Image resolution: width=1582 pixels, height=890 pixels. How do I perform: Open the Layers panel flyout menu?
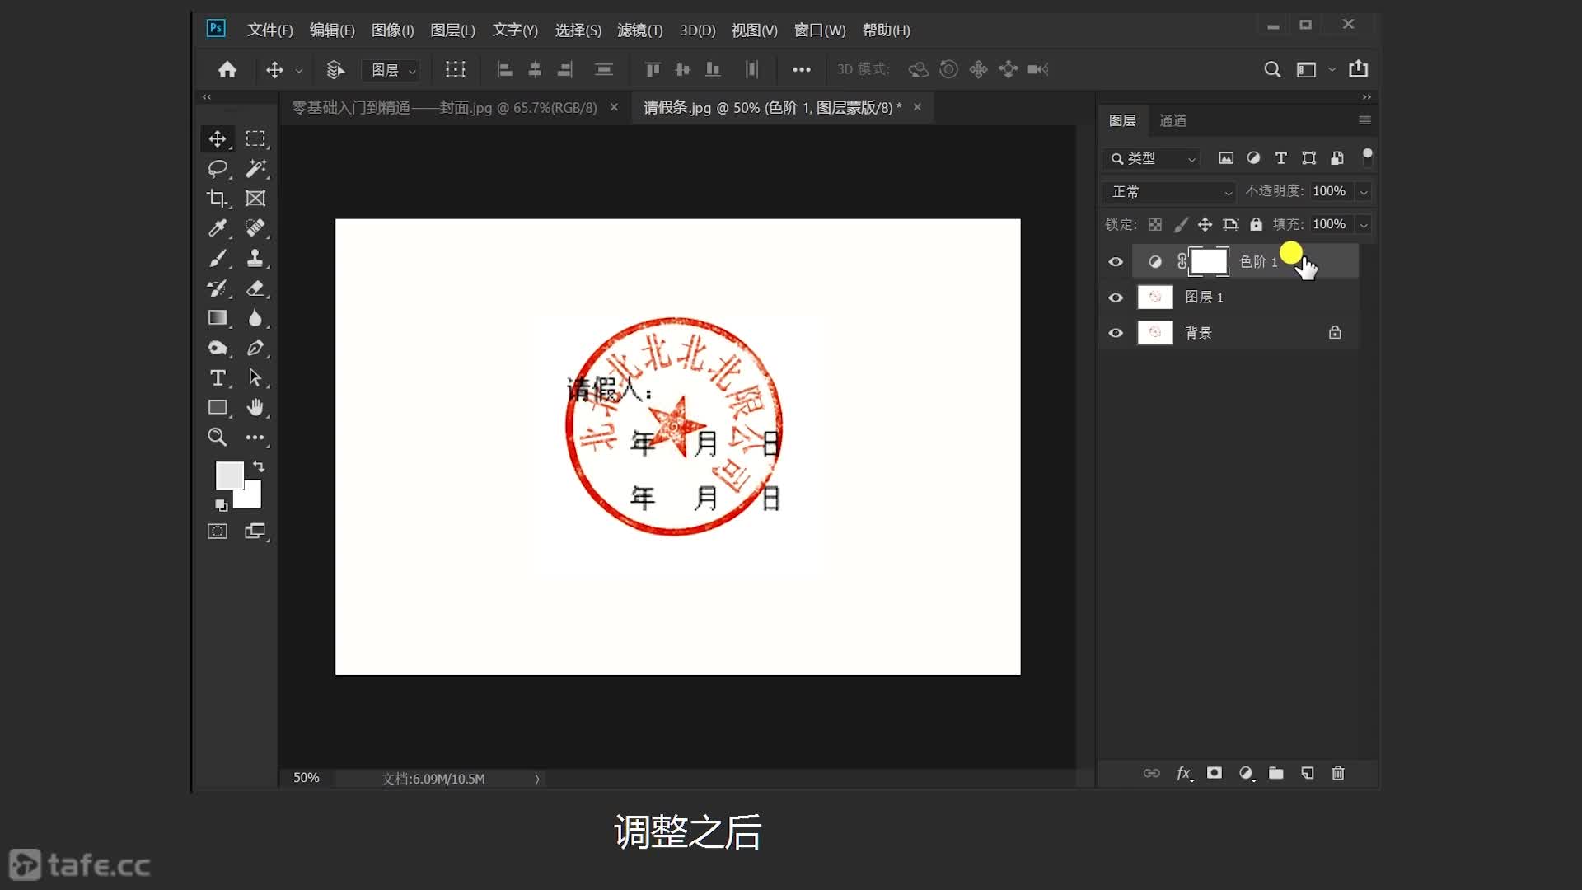(1364, 120)
